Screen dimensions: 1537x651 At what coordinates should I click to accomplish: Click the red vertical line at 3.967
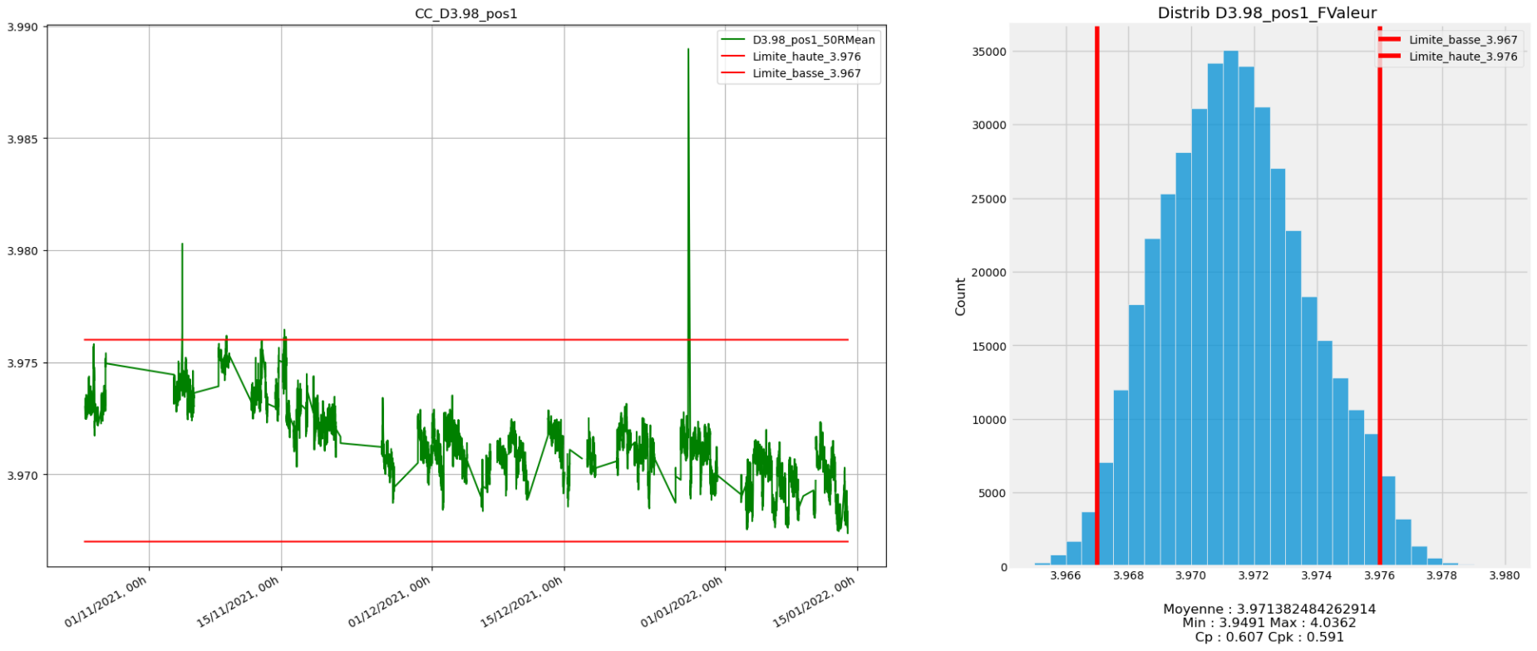tap(1096, 296)
